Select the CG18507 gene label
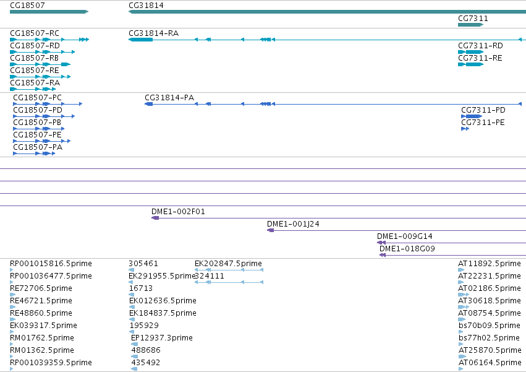The height and width of the screenshot is (372, 526). (x=27, y=6)
